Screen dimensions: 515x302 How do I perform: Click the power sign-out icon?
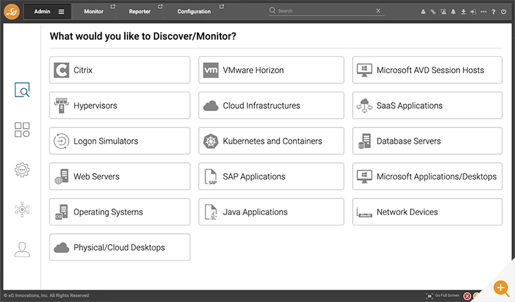503,12
